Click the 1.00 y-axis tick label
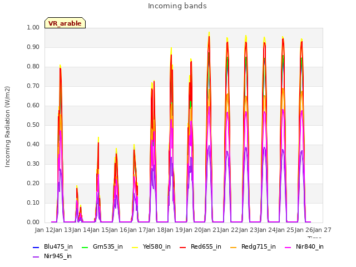The height and width of the screenshot is (267, 356). [x=33, y=27]
